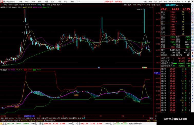Select the 主力监控 indicator tab

pyautogui.click(x=37, y=118)
